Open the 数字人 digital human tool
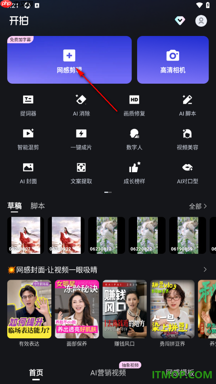 pos(134,139)
